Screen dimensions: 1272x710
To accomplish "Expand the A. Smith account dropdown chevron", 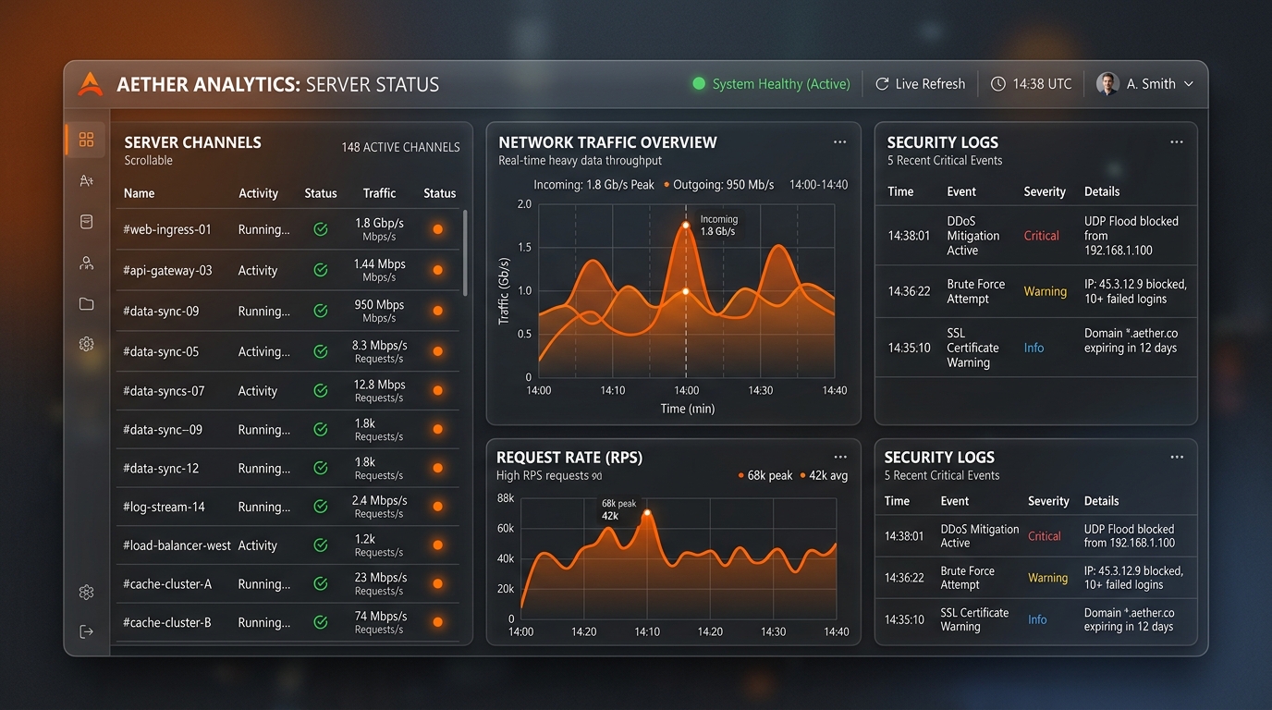I will tap(1189, 84).
